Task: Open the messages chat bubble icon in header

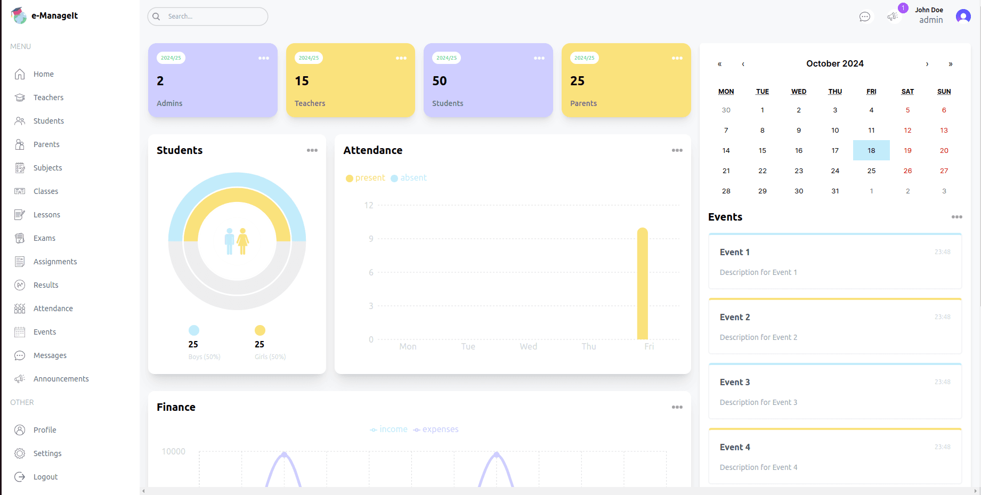Action: 864,17
